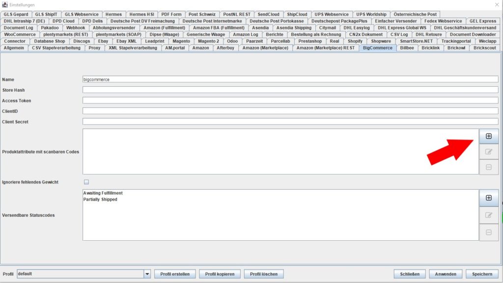Close the Einstellungen window
503x283 pixels.
(497, 4)
